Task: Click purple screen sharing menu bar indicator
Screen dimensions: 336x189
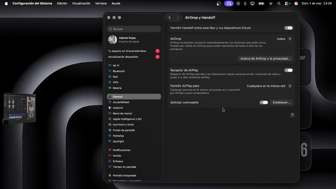Action: click(x=229, y=3)
